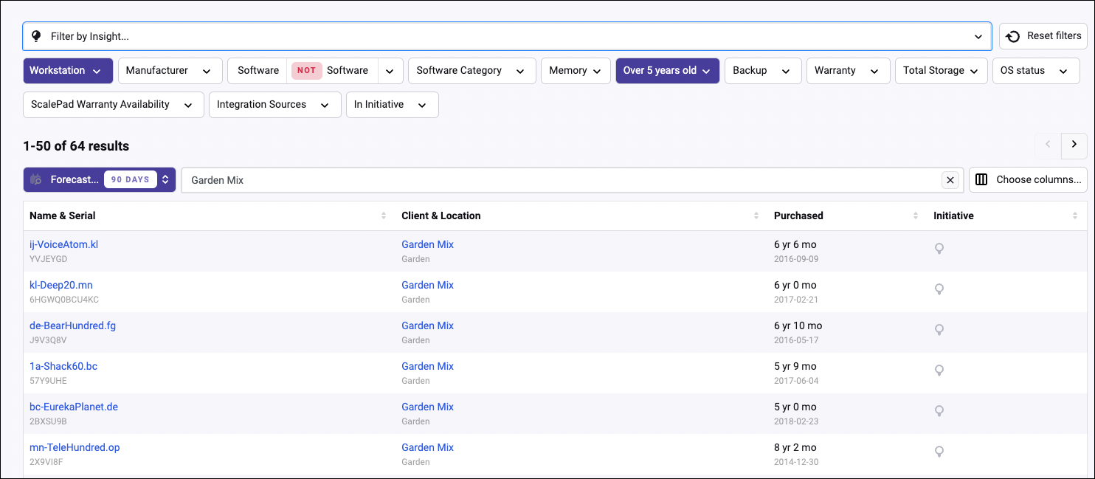Open asset bc-EurekaPlanet.de link
The width and height of the screenshot is (1095, 479).
coord(74,407)
